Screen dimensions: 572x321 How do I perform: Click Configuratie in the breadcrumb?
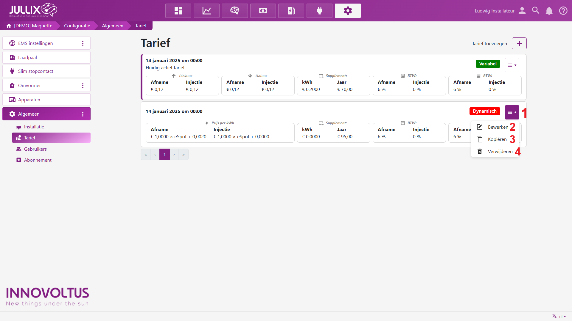77,26
